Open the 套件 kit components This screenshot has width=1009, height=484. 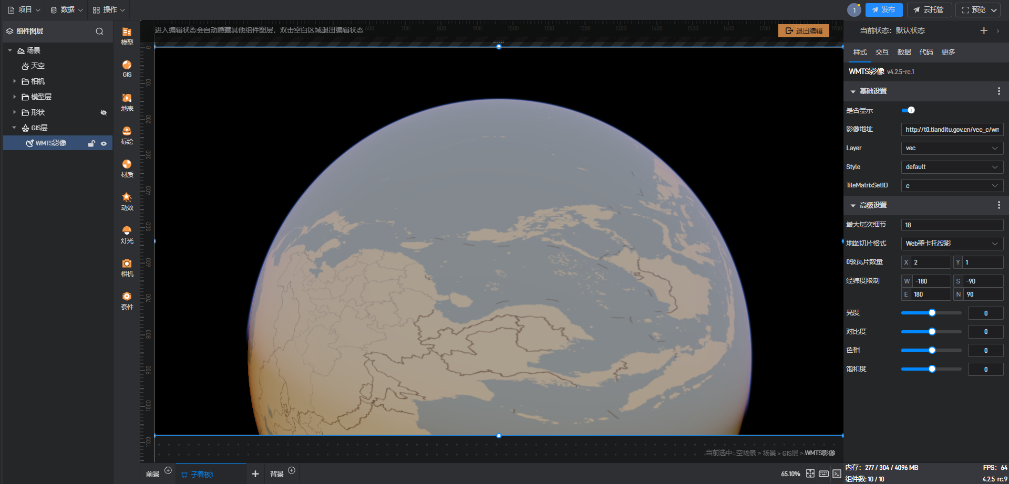click(x=127, y=300)
